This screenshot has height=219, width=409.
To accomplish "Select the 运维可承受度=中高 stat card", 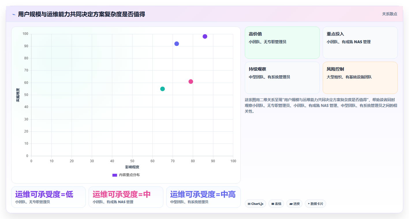I will (x=203, y=197).
